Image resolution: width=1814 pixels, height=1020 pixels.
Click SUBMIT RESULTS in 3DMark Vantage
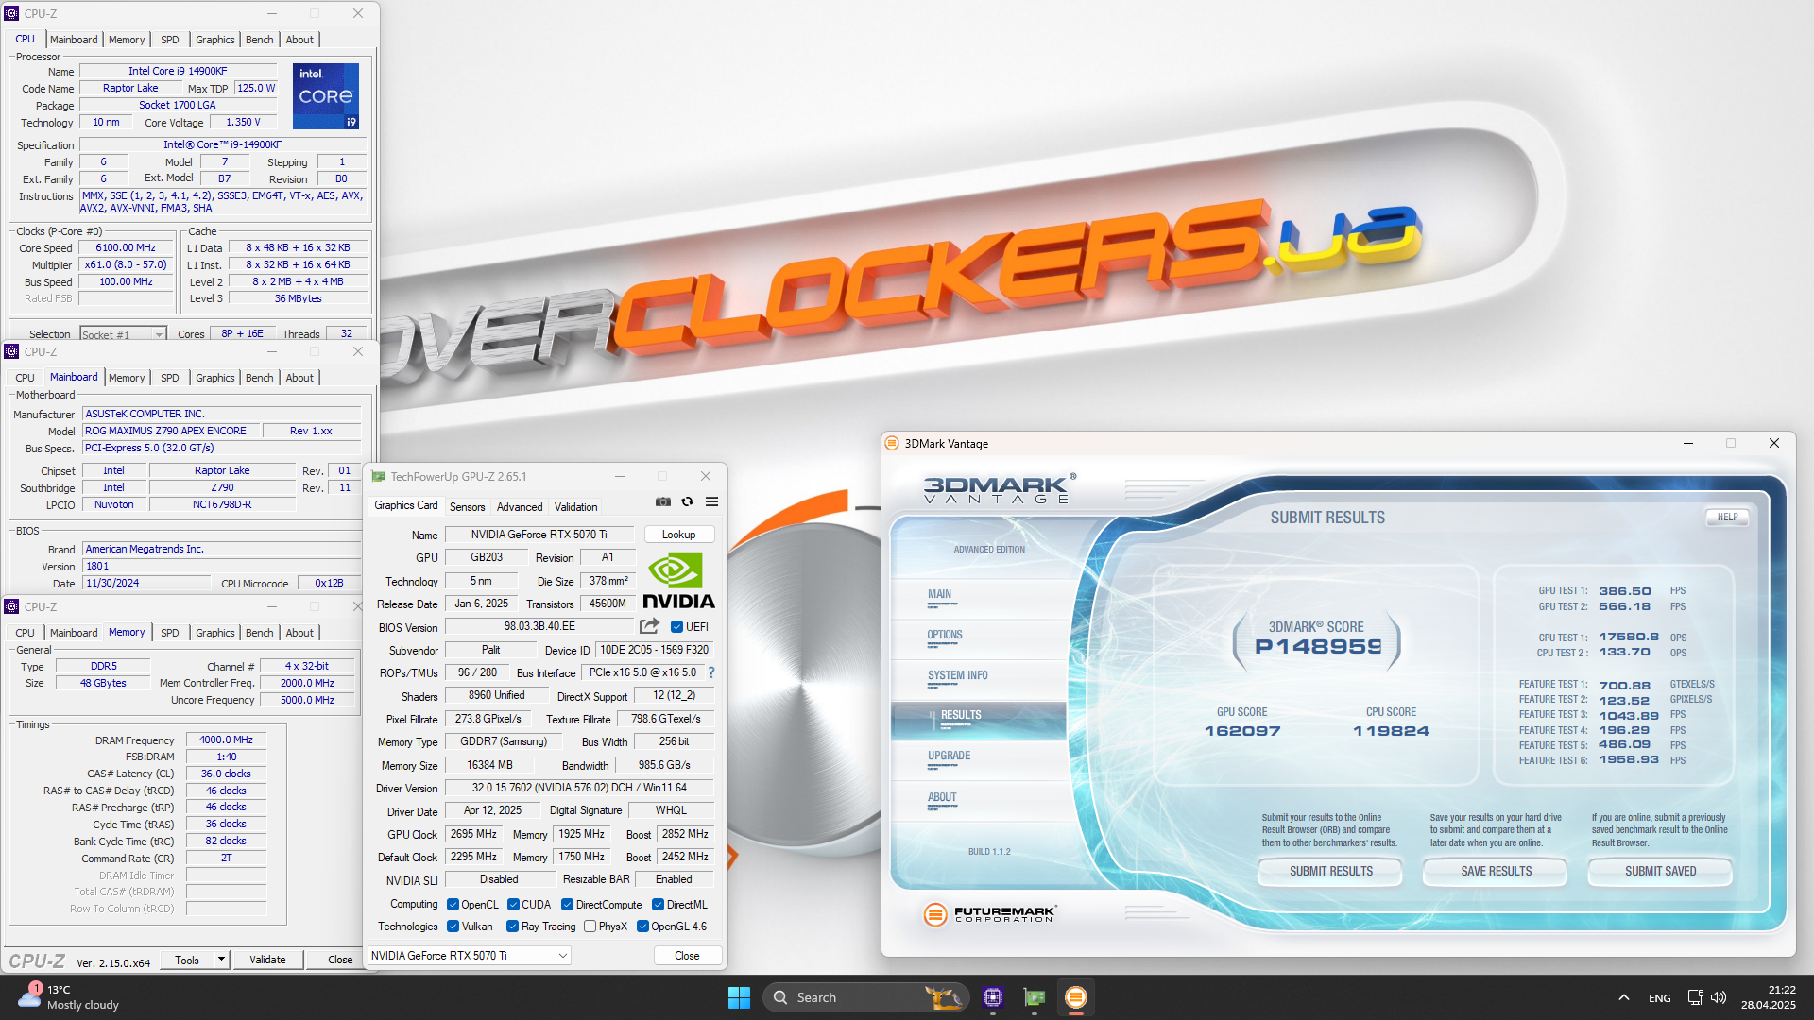[1330, 871]
